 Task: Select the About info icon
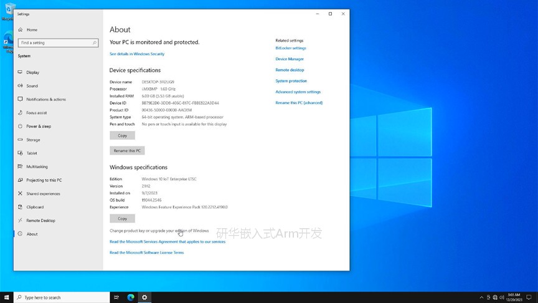[x=20, y=234]
